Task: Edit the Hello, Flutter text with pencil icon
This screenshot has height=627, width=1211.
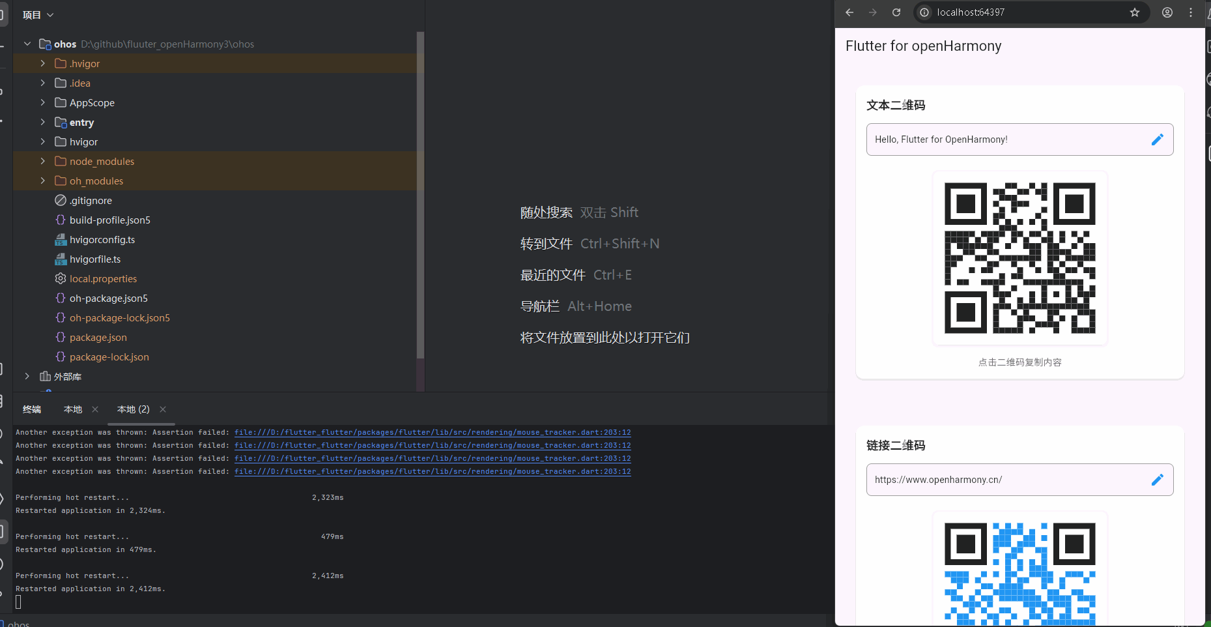Action: pyautogui.click(x=1158, y=139)
